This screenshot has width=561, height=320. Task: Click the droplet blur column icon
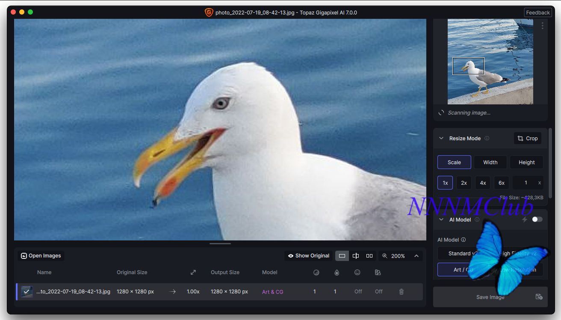pos(337,273)
